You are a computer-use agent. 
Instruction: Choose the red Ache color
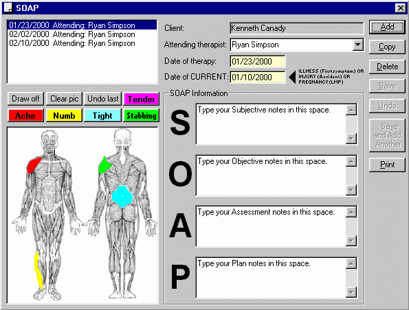click(25, 116)
